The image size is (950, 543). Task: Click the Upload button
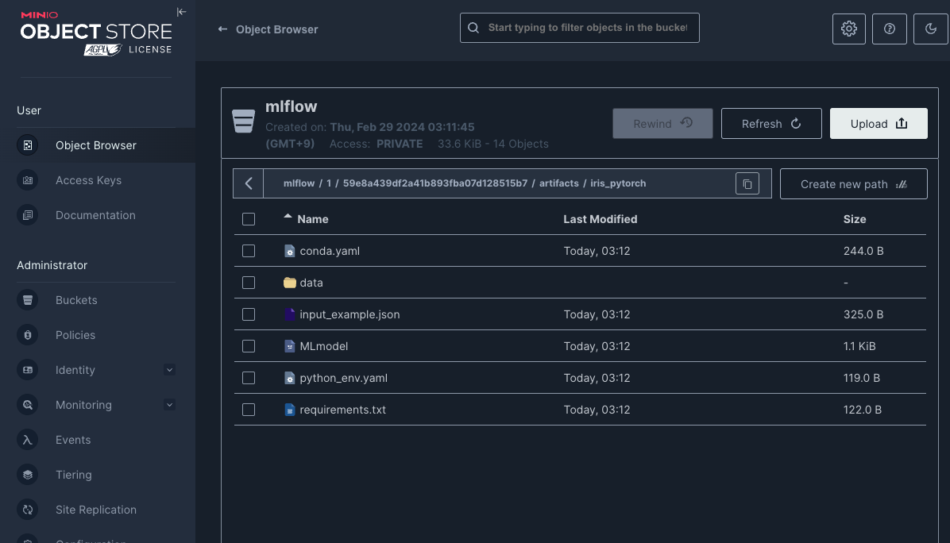[879, 124]
